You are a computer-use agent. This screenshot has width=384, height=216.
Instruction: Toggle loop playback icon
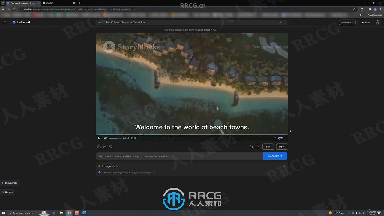click(275, 138)
